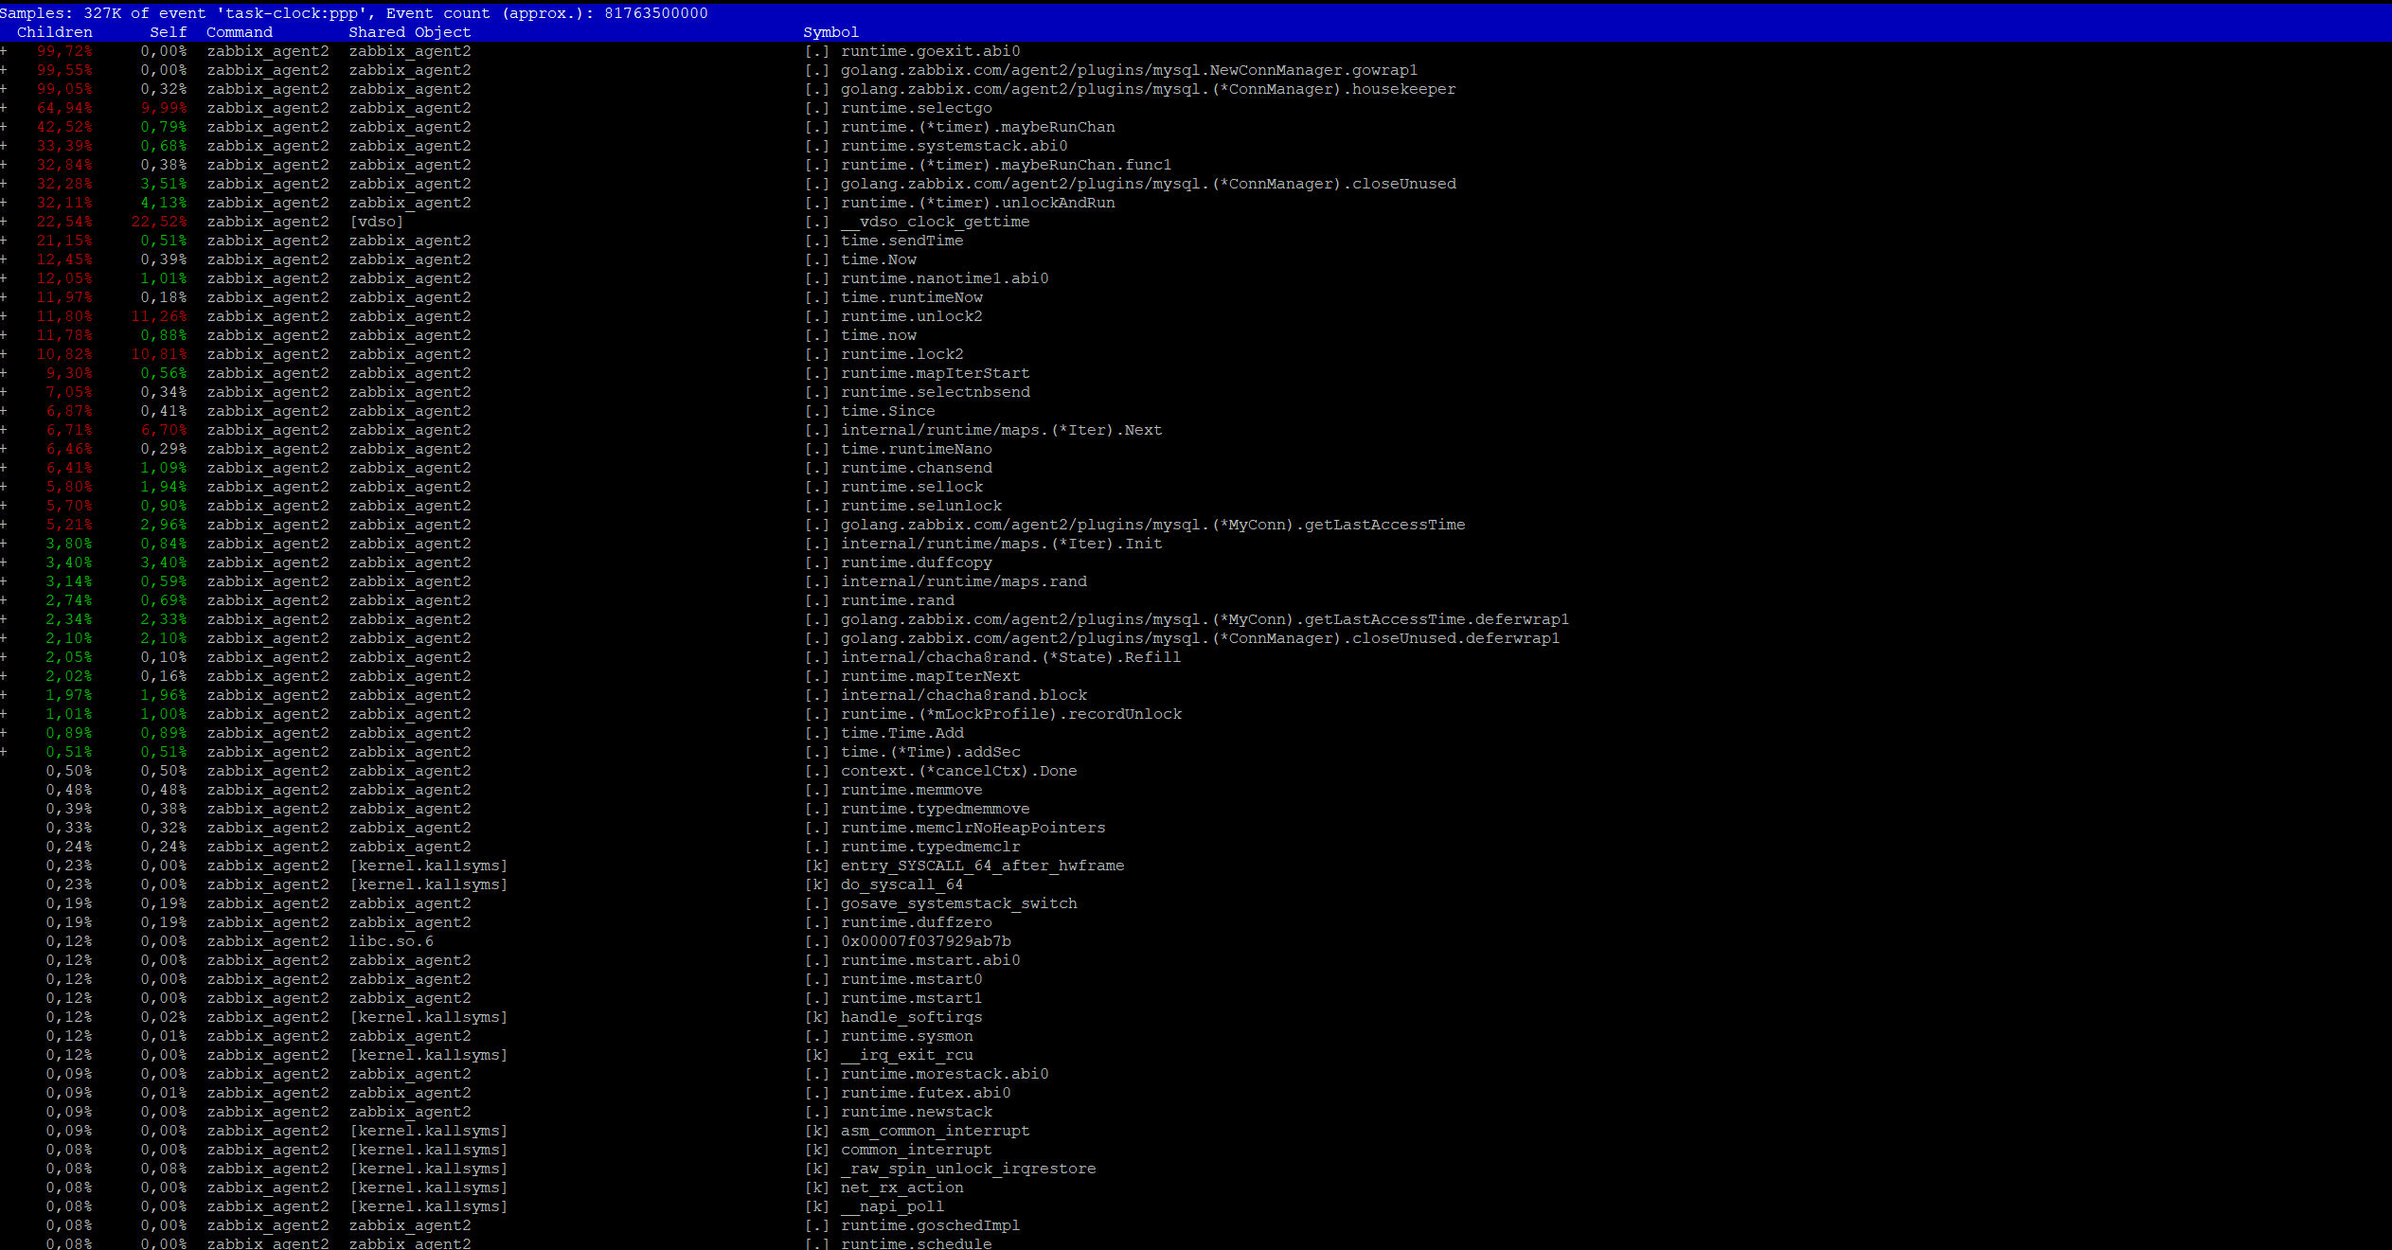
Task: Click the Symbol column header
Action: coord(830,32)
